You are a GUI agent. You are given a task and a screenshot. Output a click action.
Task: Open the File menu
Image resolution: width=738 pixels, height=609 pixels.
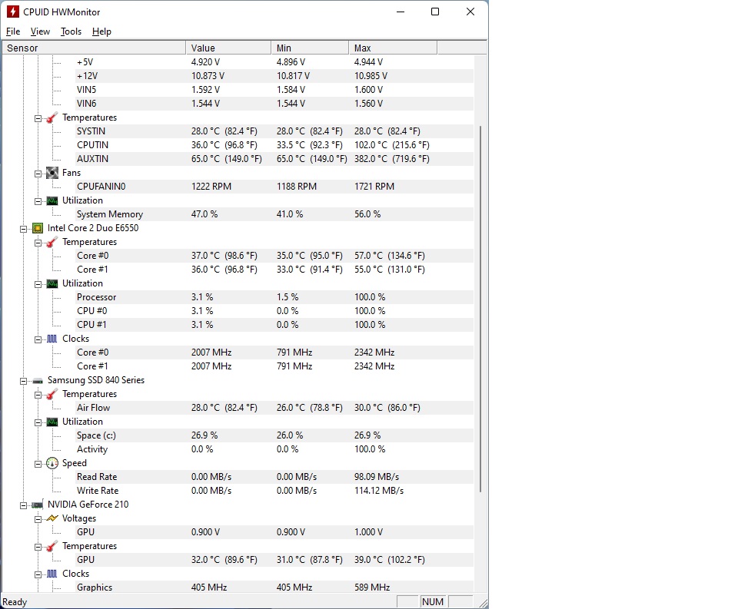click(x=13, y=31)
